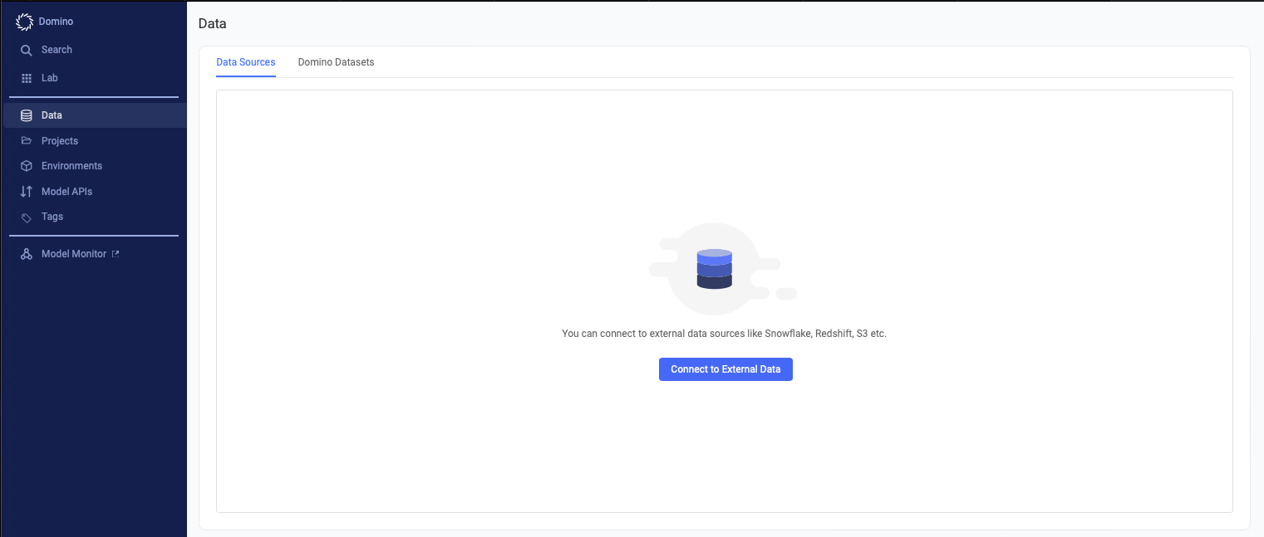Select Lab from the sidebar
This screenshot has width=1264, height=537.
point(50,77)
